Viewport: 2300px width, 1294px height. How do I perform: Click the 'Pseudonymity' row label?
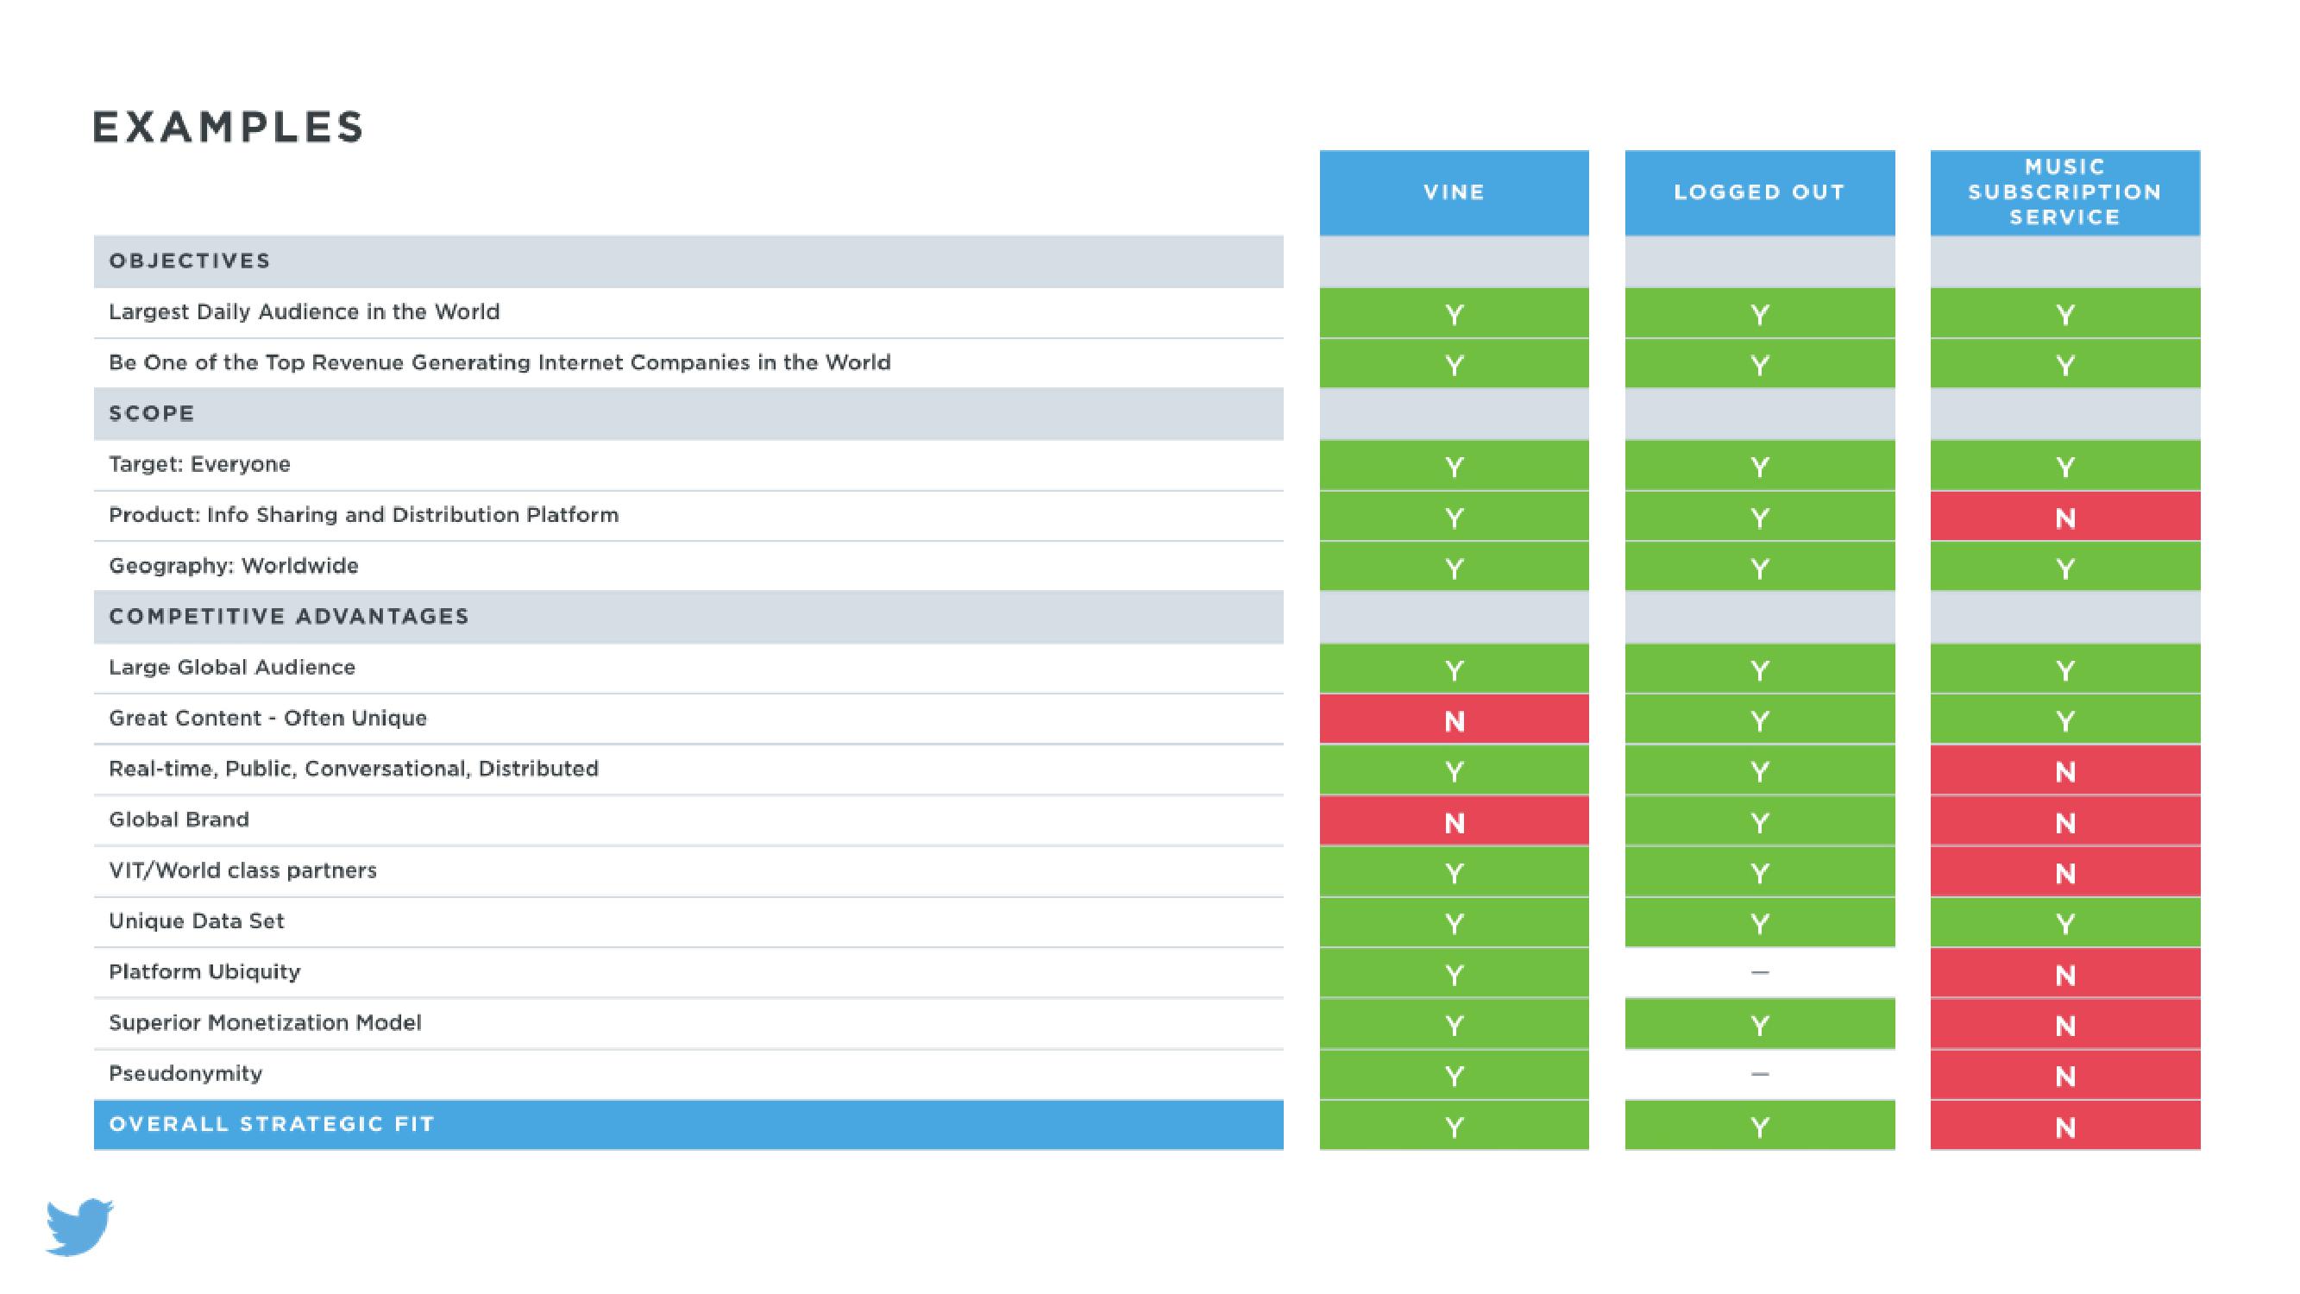[x=185, y=1074]
